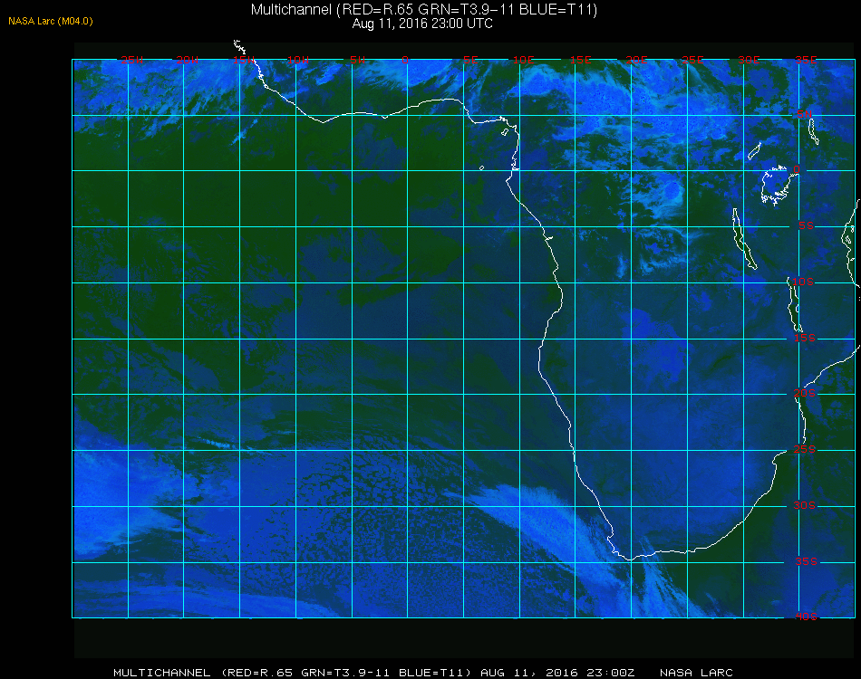Click the 30E longitude label
The height and width of the screenshot is (679, 861).
click(x=749, y=60)
